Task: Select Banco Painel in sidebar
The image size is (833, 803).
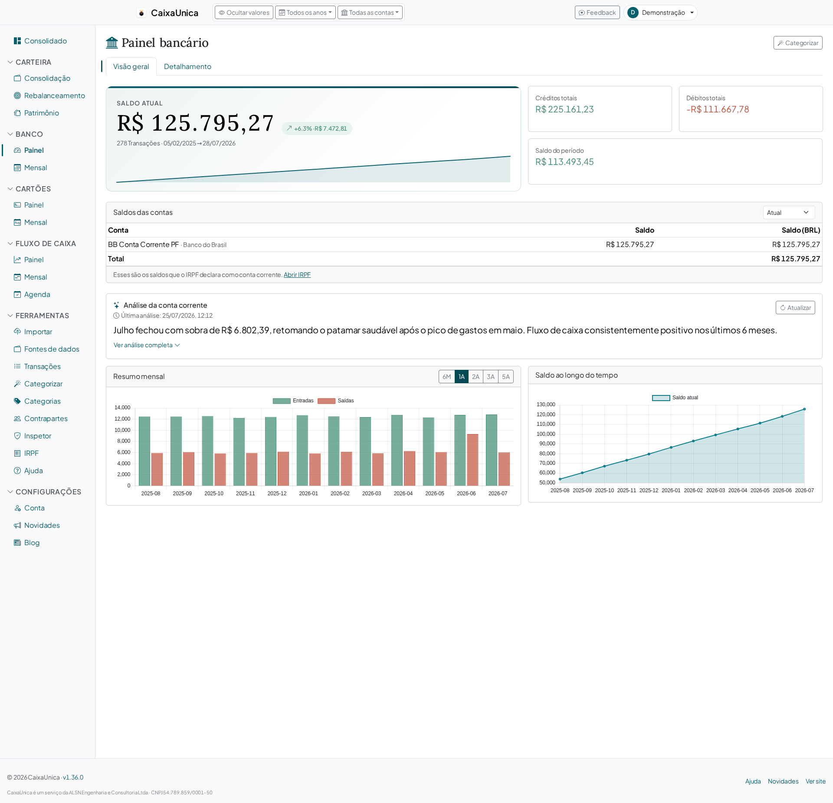Action: click(x=34, y=150)
